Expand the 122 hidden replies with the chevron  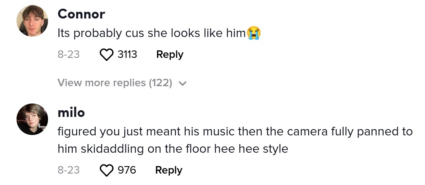(182, 83)
